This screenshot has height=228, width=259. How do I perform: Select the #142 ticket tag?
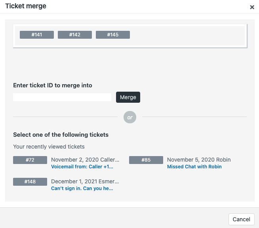pos(75,35)
